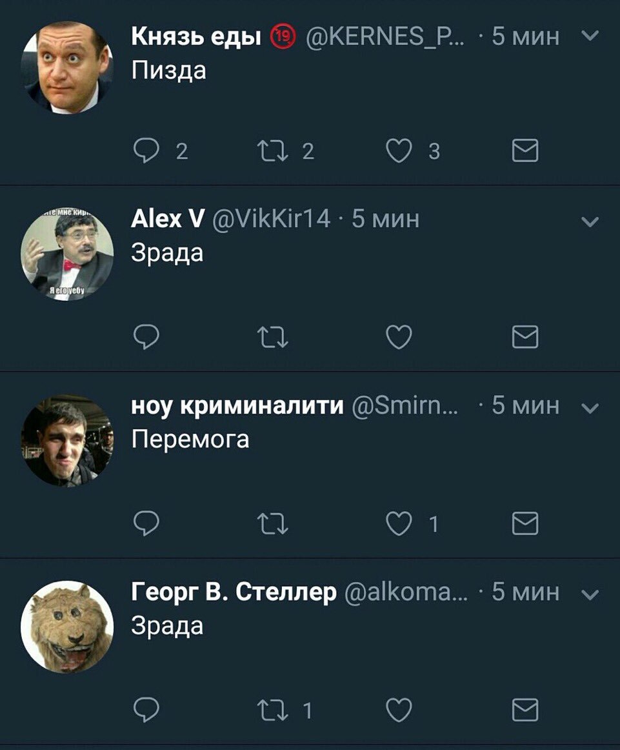Open Князь еды profile picture
The image size is (620, 750).
coord(67,67)
